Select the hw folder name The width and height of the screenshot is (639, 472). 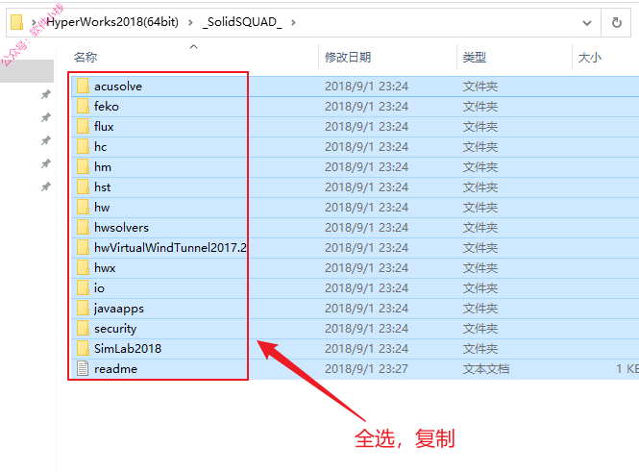click(x=102, y=207)
